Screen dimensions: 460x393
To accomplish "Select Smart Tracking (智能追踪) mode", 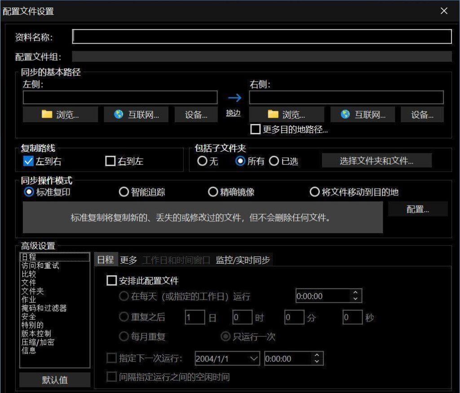I will coord(124,192).
